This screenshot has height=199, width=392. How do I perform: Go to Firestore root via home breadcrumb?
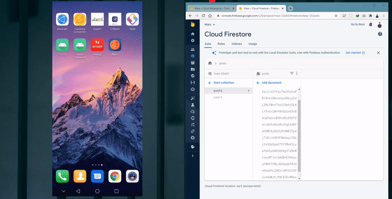click(210, 64)
